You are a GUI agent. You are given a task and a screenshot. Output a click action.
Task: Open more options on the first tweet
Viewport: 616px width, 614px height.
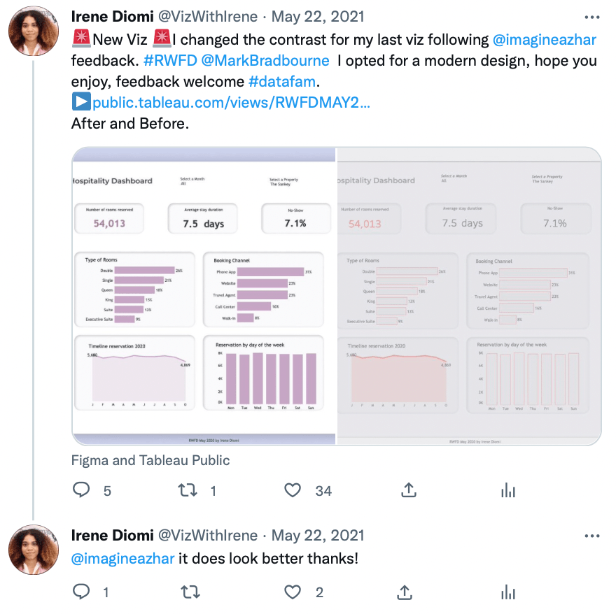(591, 17)
